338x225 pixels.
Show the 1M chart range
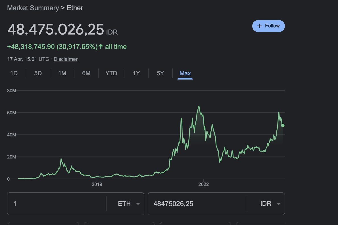[x=62, y=73]
